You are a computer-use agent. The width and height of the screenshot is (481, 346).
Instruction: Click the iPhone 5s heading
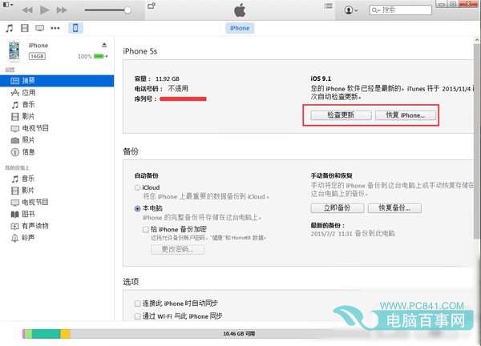pyautogui.click(x=139, y=51)
